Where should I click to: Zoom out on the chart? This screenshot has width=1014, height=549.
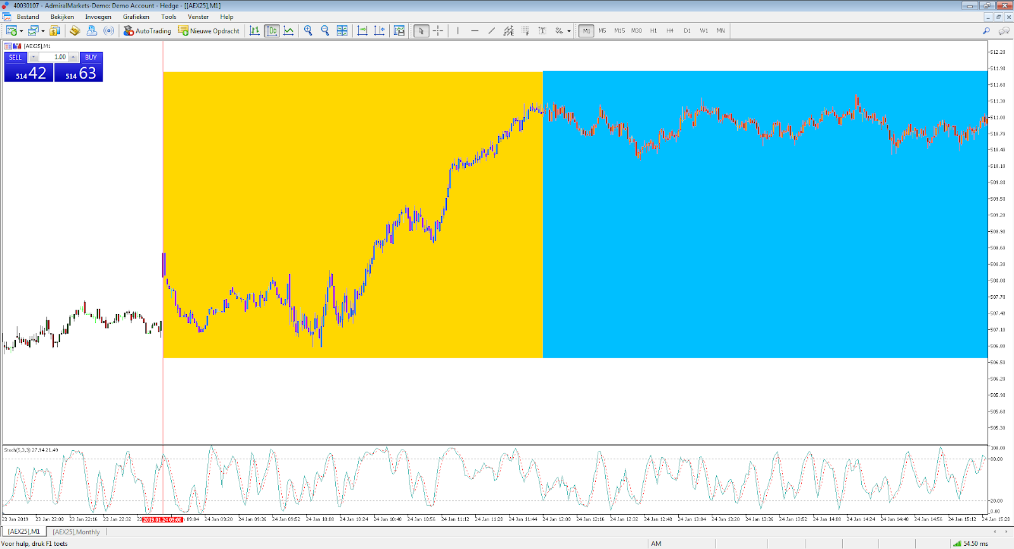point(325,30)
